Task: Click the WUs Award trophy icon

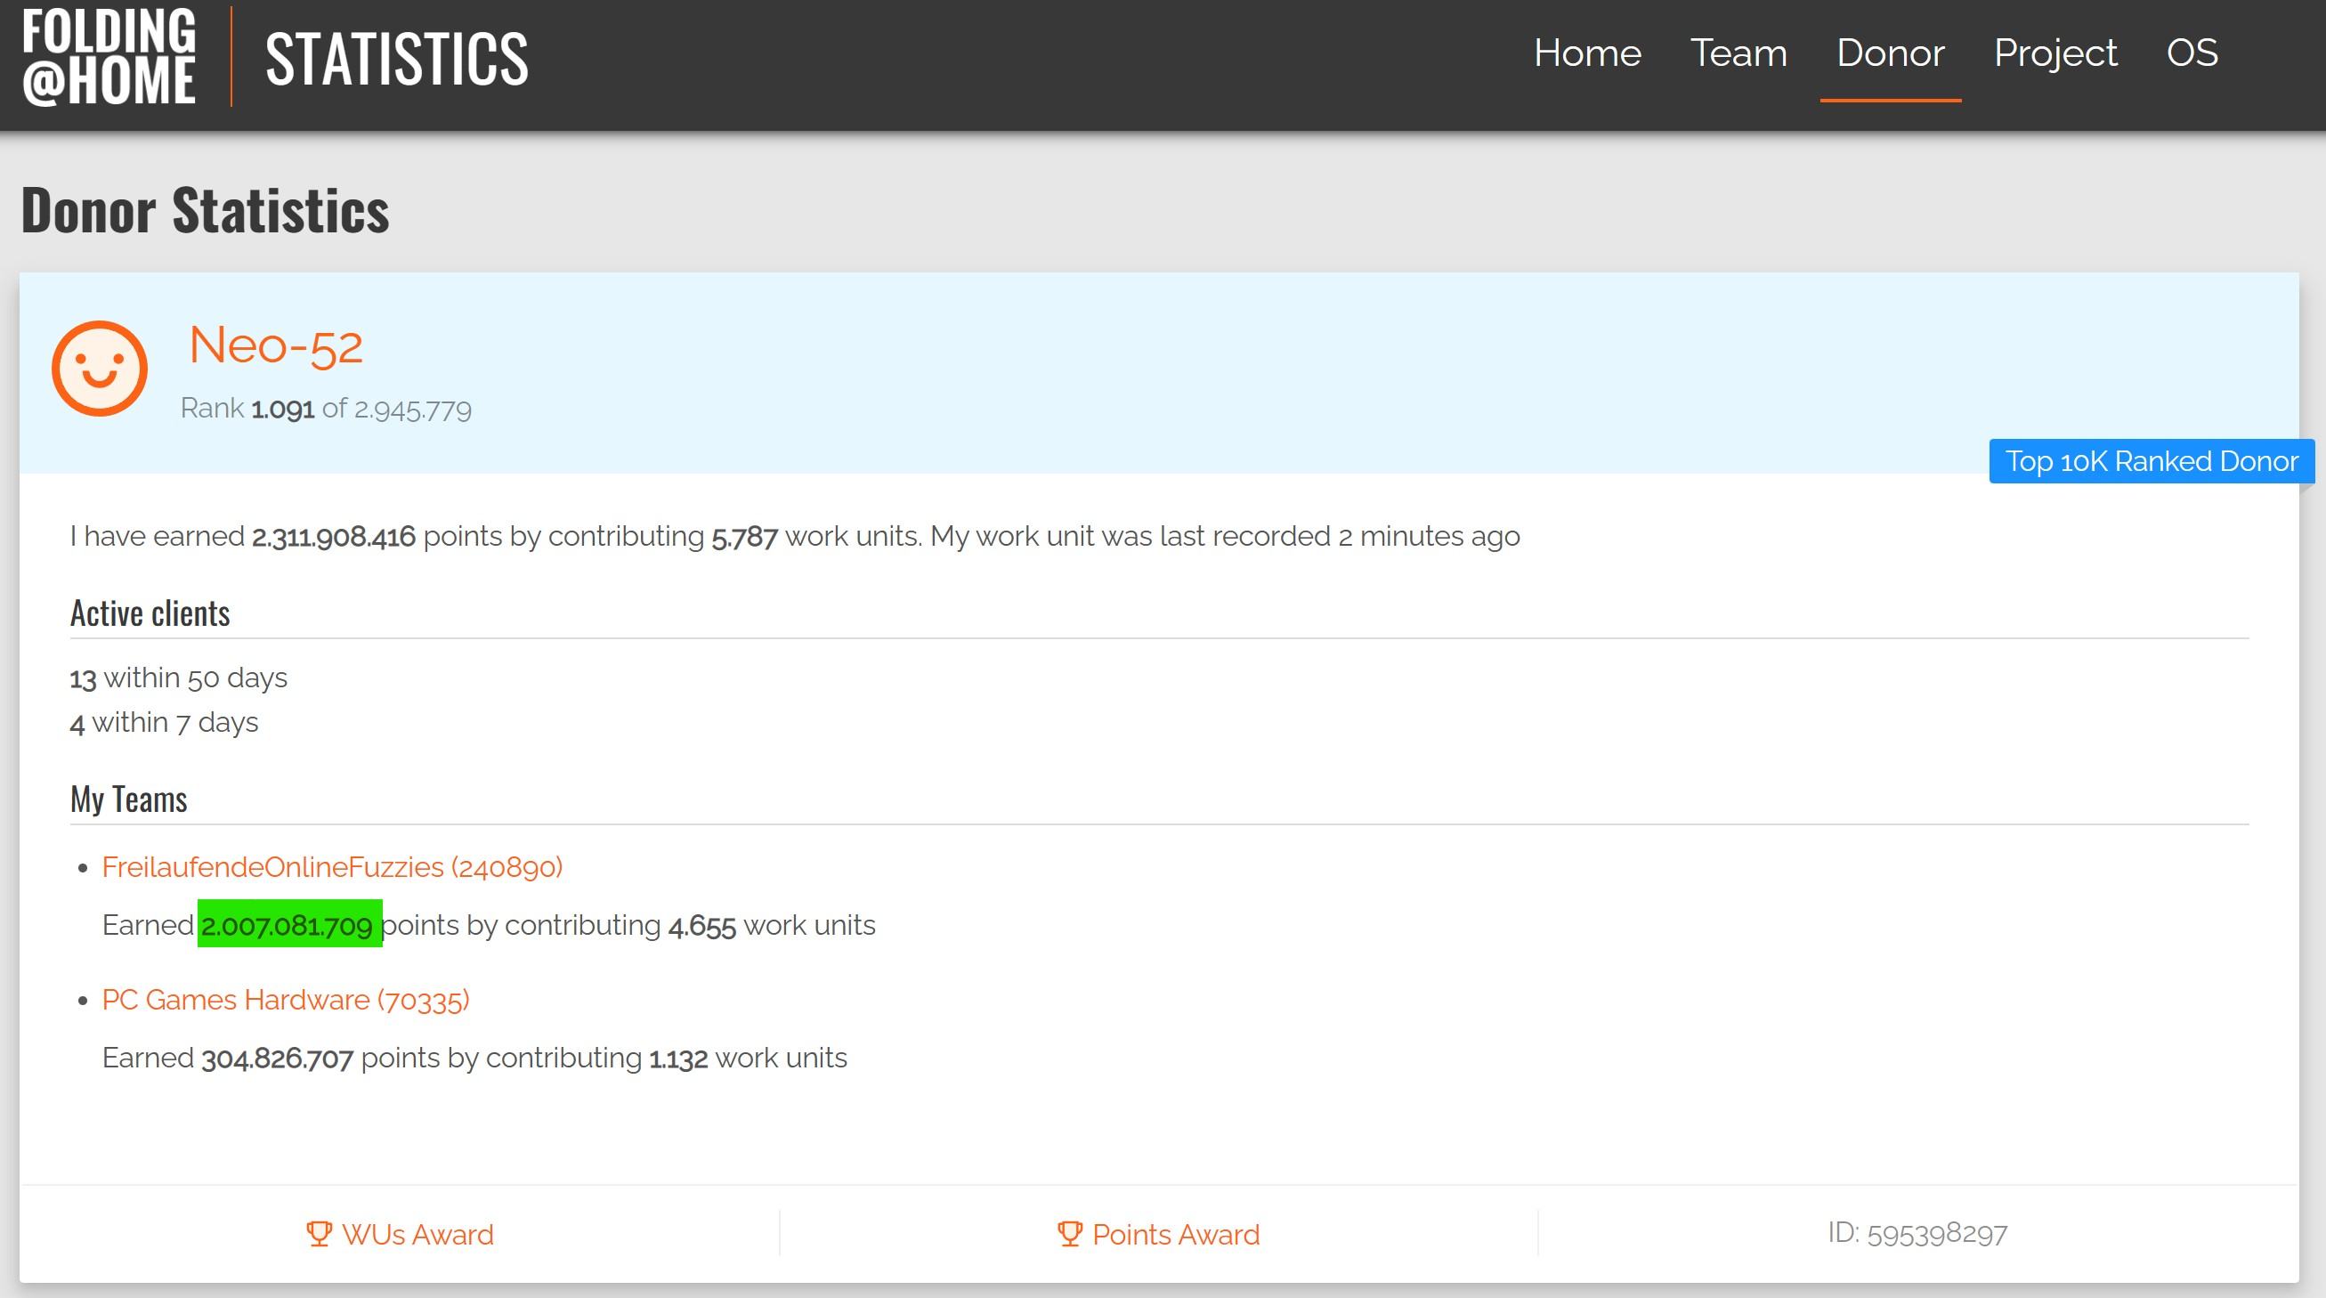Action: [319, 1234]
